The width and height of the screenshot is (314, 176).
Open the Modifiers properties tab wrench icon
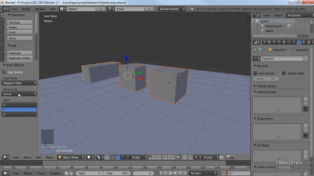tap(294, 42)
